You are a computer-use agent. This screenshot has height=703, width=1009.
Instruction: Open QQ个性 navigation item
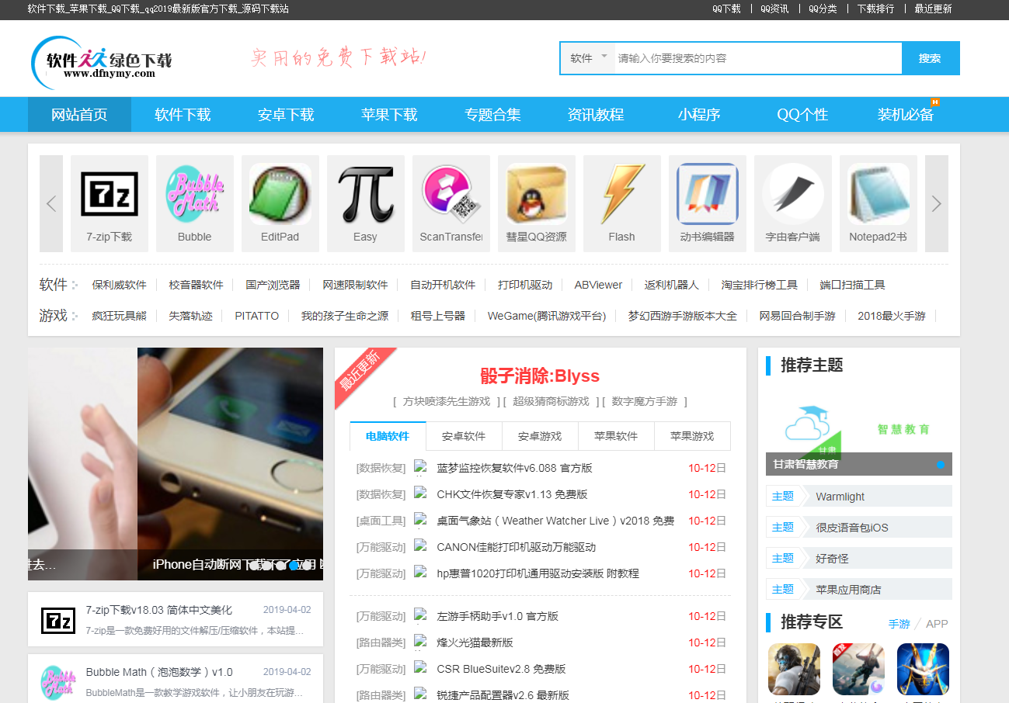point(802,115)
